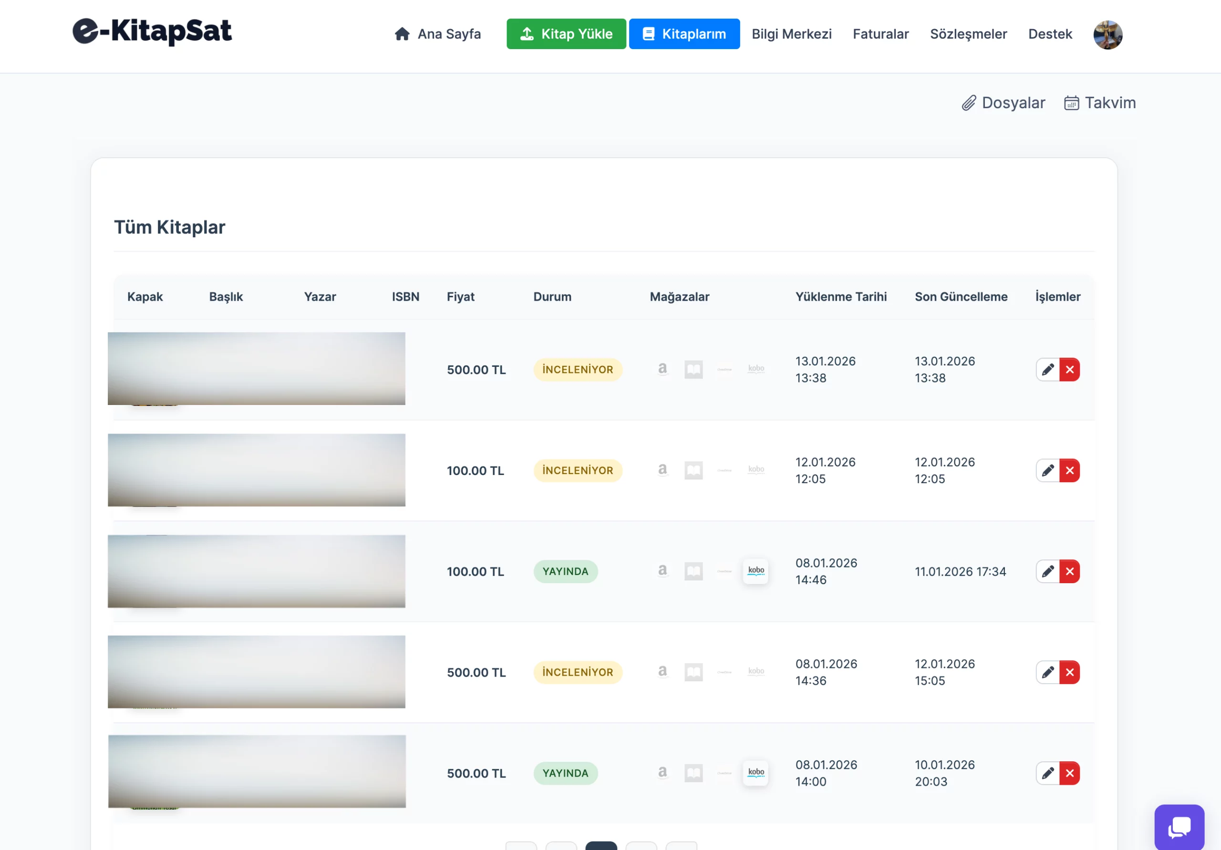Delete the book uploaded 08.01.2026 14:36
The width and height of the screenshot is (1221, 850).
tap(1069, 672)
